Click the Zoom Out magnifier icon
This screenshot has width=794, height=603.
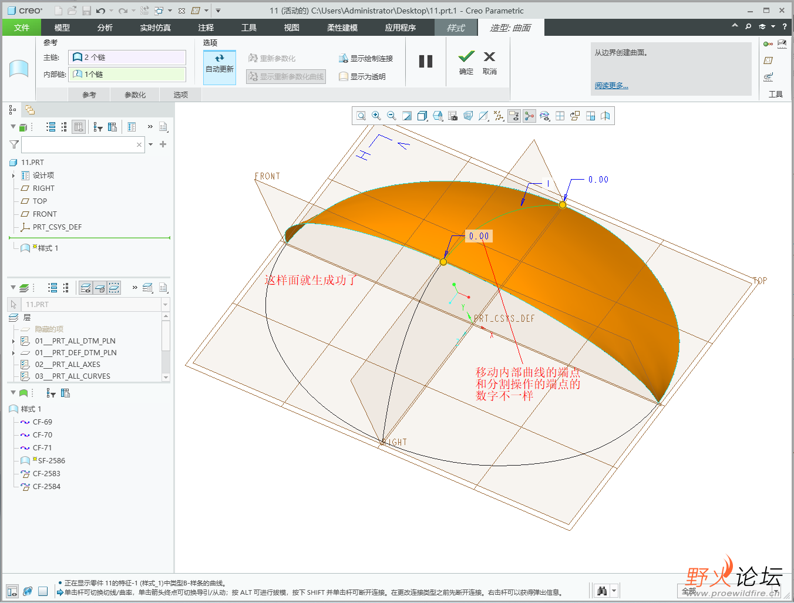(392, 116)
